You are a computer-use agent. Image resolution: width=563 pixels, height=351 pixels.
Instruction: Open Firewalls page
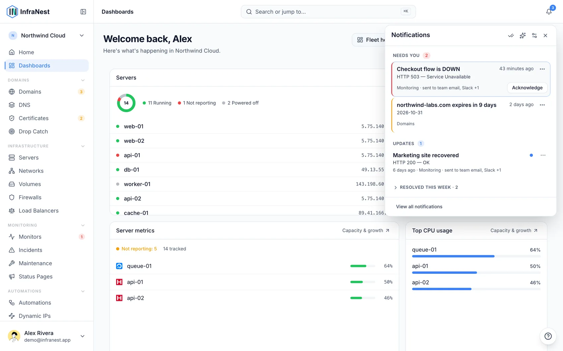(x=47, y=198)
